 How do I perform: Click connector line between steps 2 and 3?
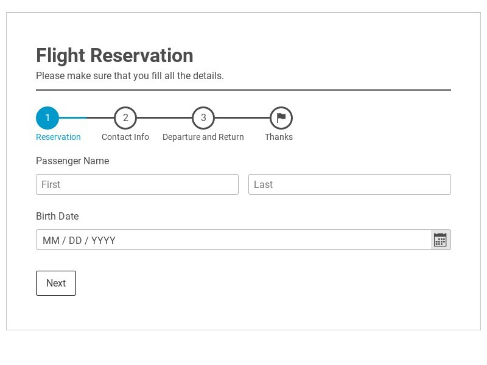[164, 117]
